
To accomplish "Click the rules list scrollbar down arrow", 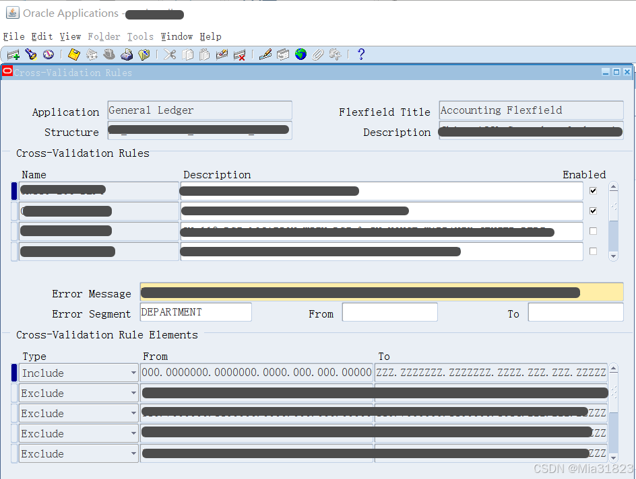I will pos(613,255).
